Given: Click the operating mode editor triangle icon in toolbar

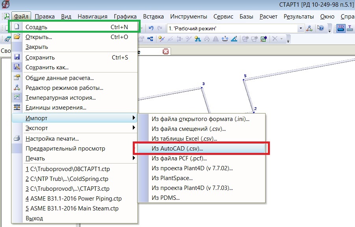Looking at the screenshot, I should coord(310,28).
